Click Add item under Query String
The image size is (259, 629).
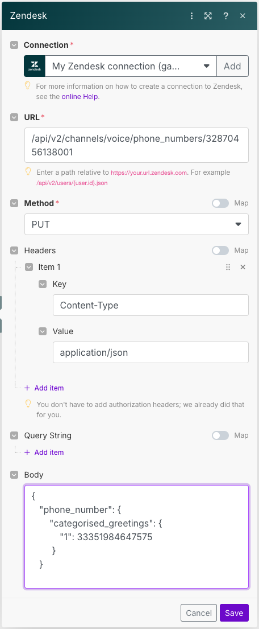(44, 453)
